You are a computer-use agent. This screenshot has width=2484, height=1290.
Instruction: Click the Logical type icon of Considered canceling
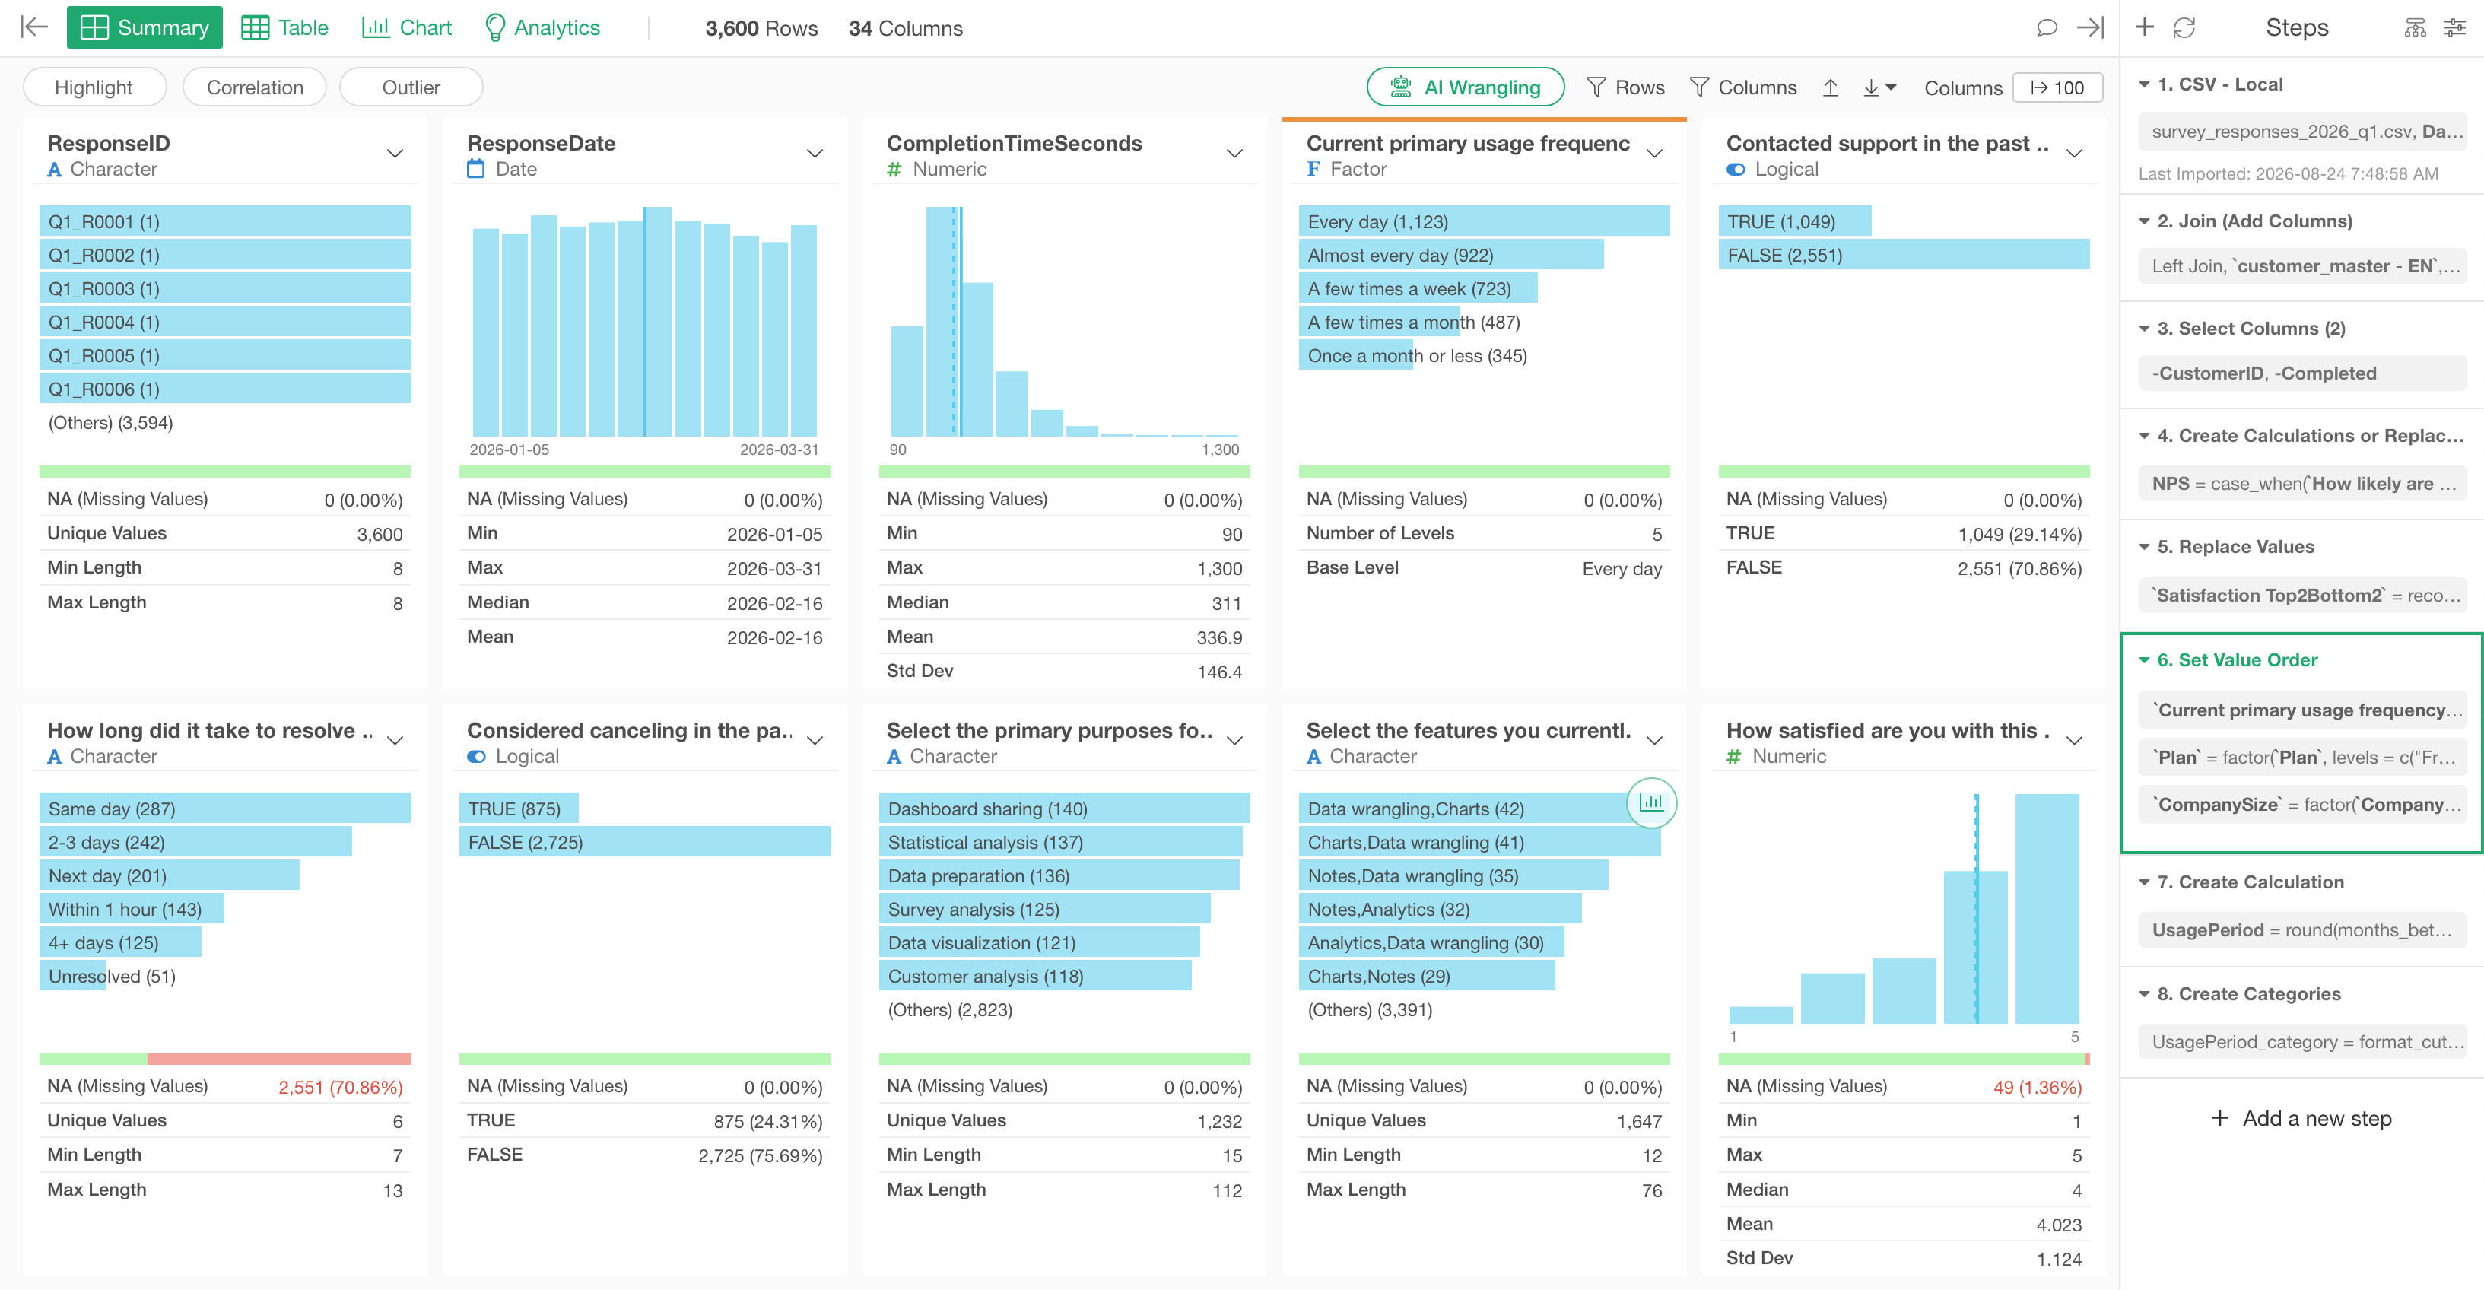click(x=476, y=757)
